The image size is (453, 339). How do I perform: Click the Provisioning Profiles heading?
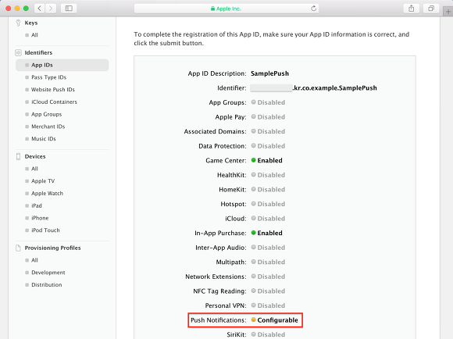click(52, 248)
